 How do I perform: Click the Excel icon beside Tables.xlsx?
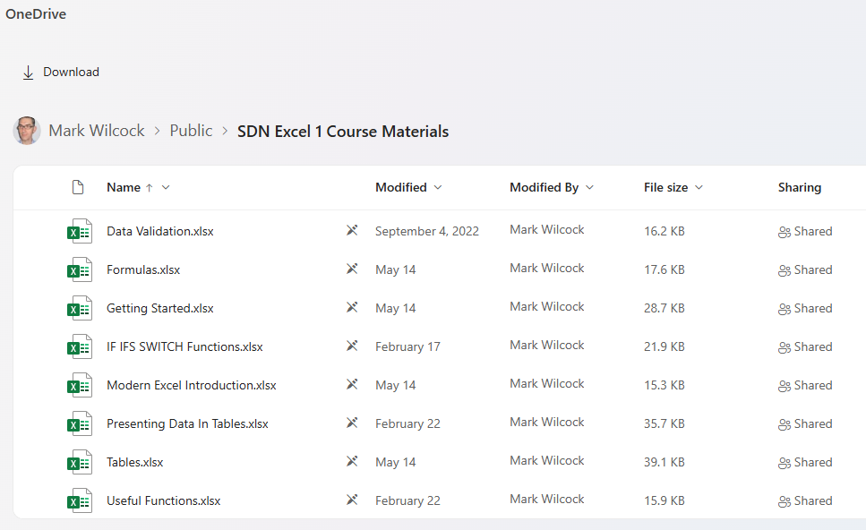[80, 462]
